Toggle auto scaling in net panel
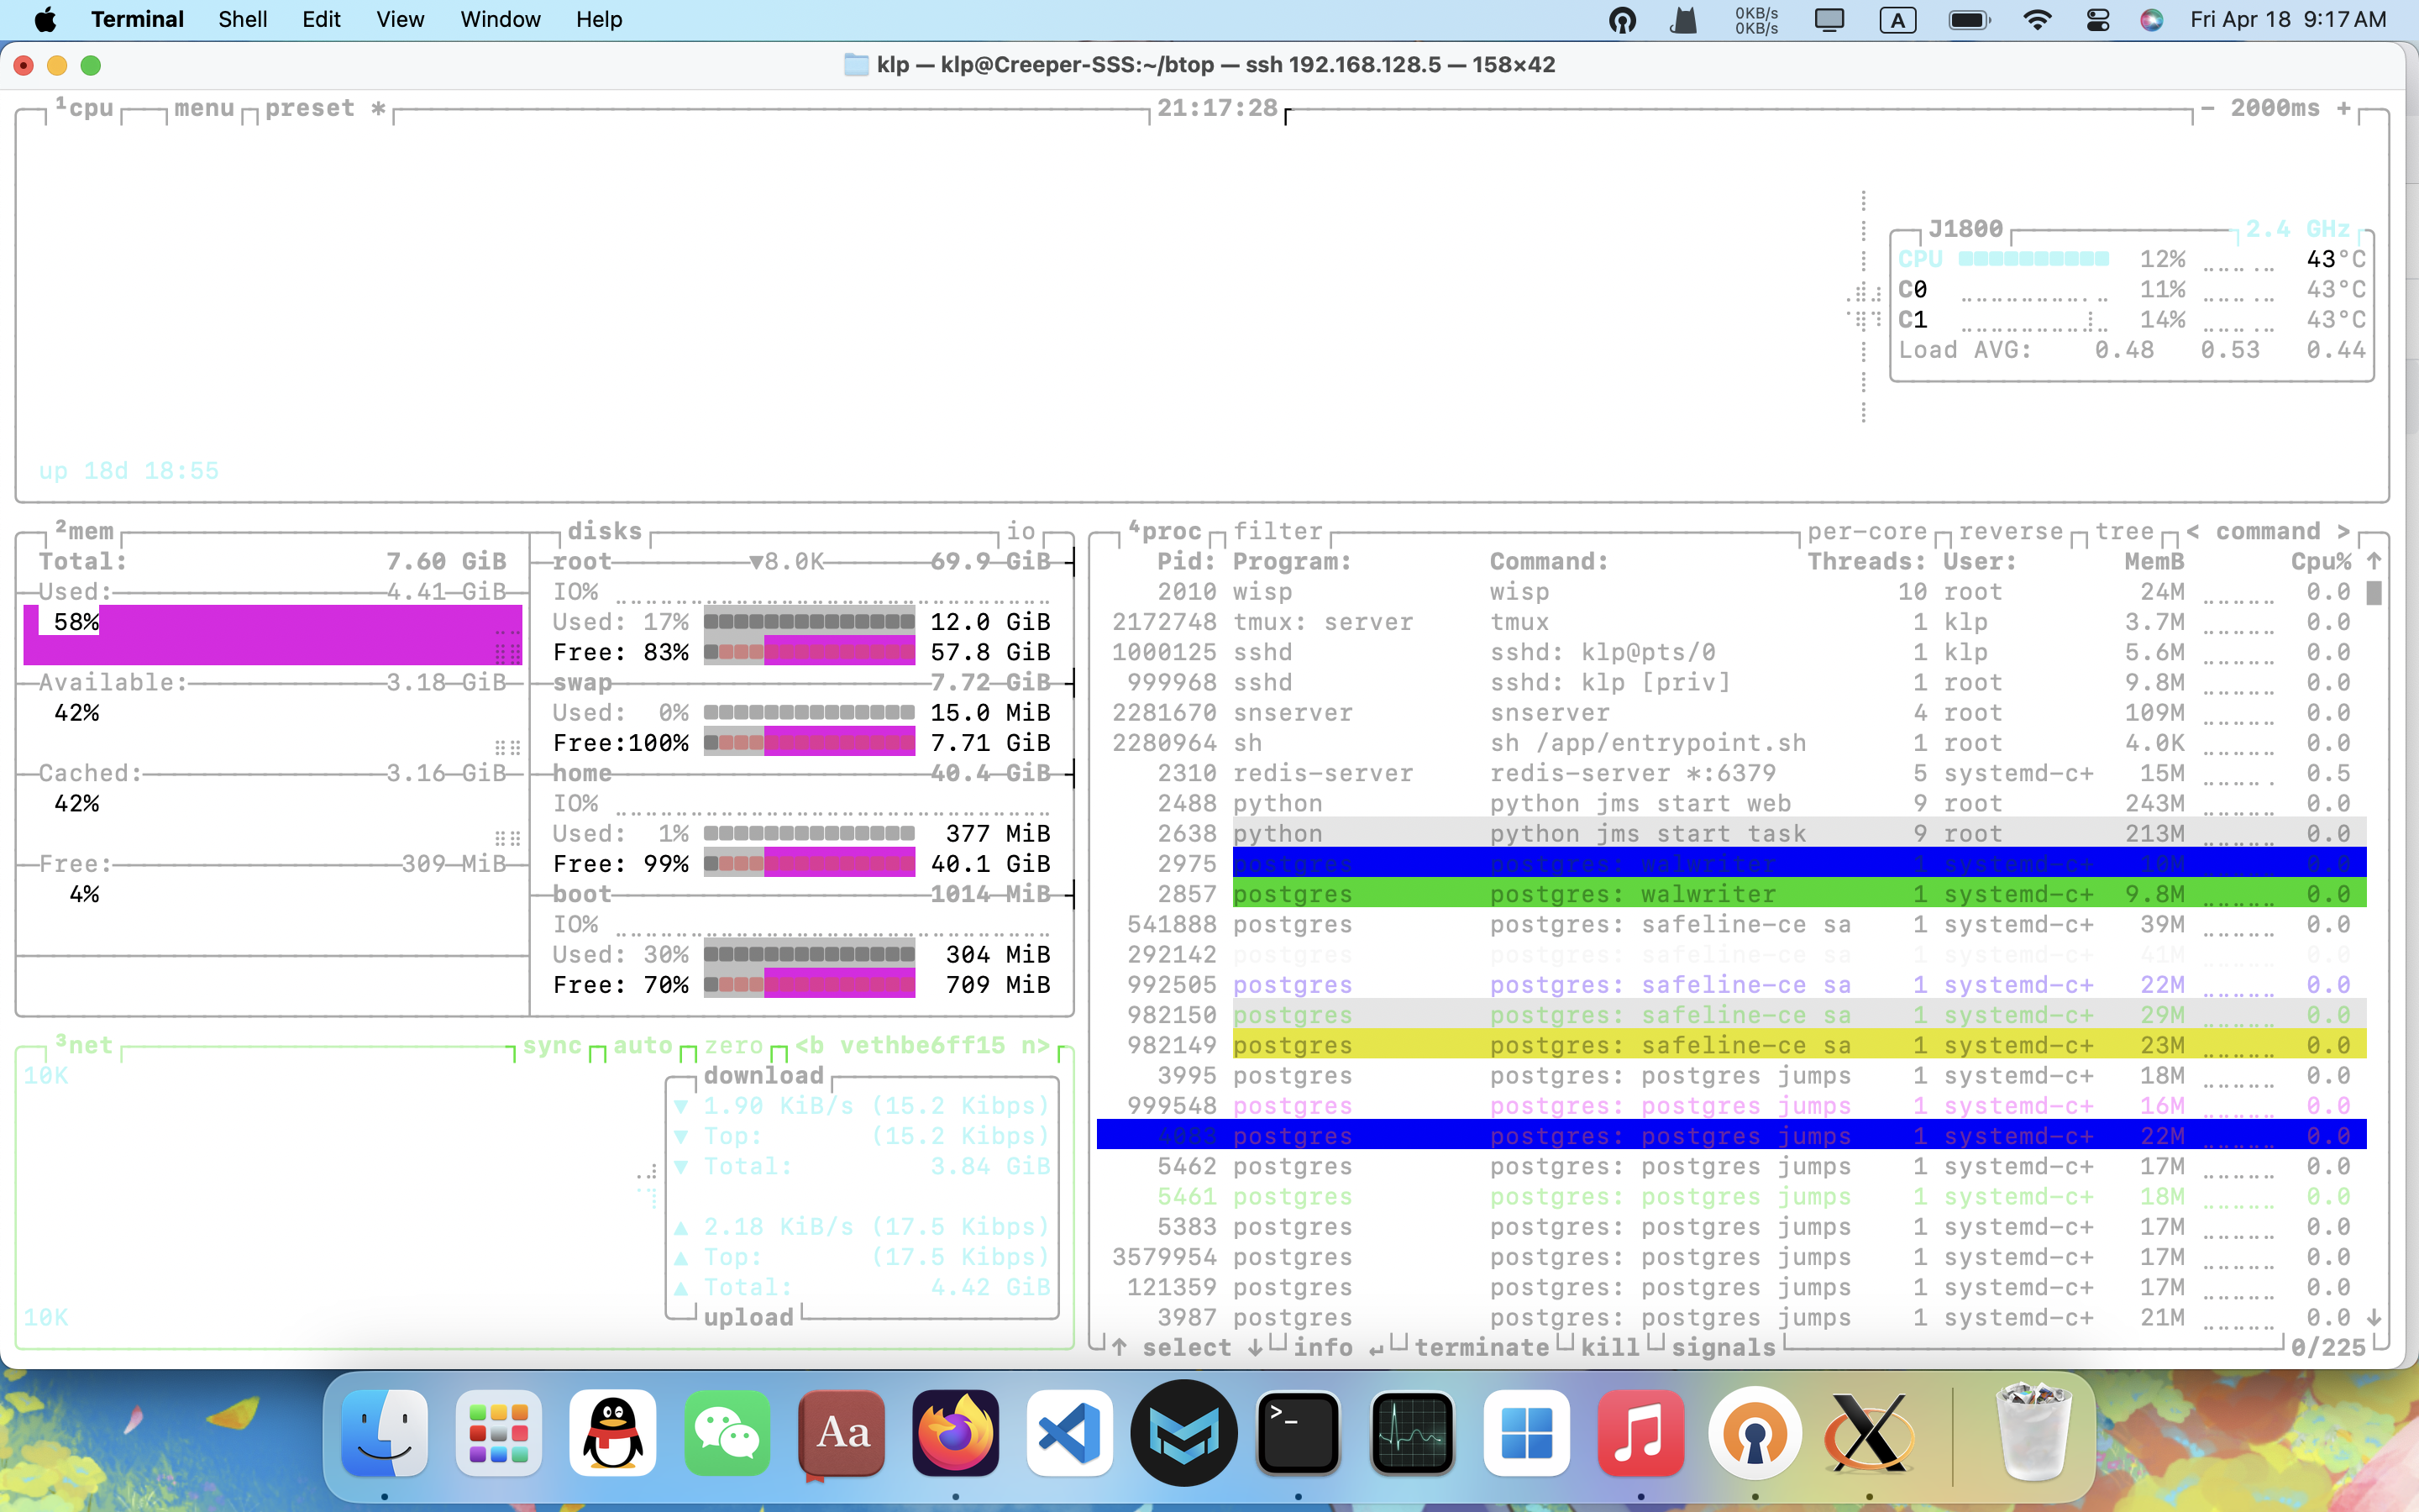 [x=642, y=1045]
